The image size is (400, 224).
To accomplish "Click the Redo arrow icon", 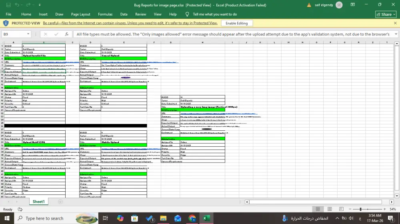I will [28, 5].
